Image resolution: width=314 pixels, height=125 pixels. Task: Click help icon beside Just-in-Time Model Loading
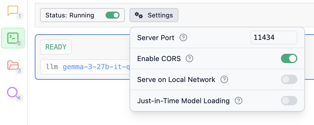point(239,101)
